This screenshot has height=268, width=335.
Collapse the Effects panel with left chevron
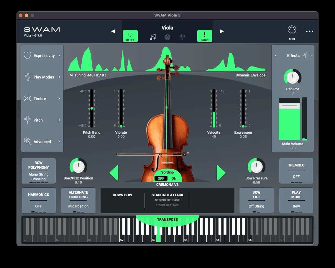[x=276, y=55]
